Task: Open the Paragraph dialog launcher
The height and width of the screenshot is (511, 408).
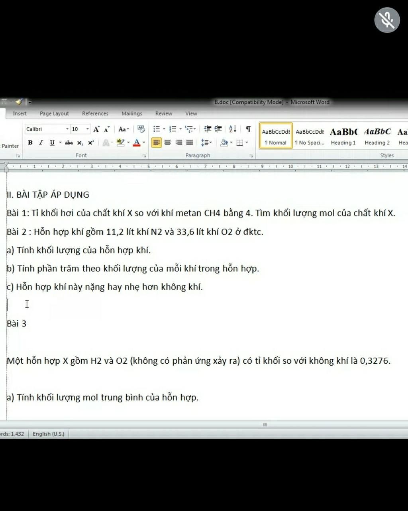Action: tap(251, 156)
